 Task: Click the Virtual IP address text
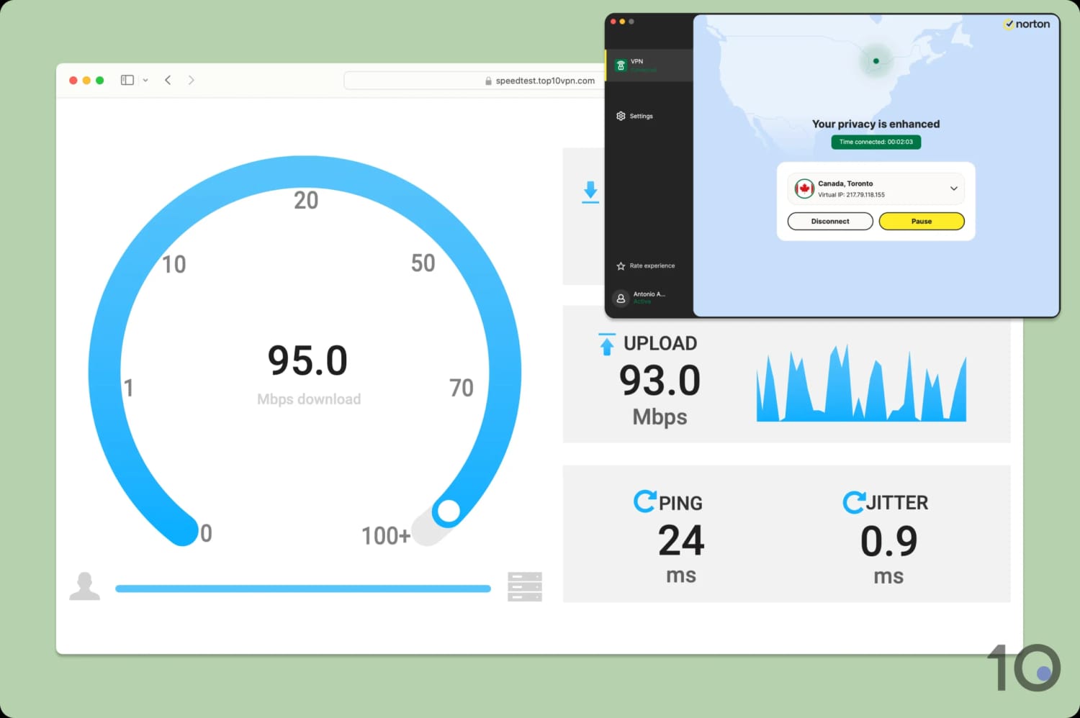(x=851, y=195)
